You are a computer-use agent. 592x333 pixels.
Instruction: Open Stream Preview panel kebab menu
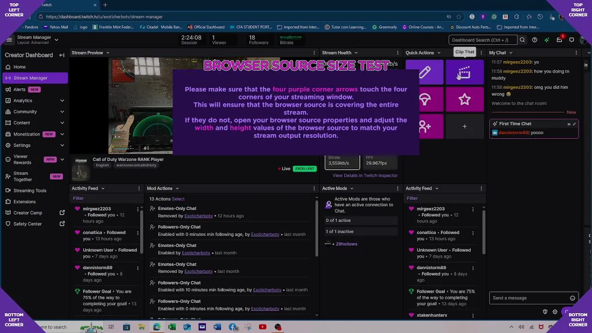[x=314, y=53]
